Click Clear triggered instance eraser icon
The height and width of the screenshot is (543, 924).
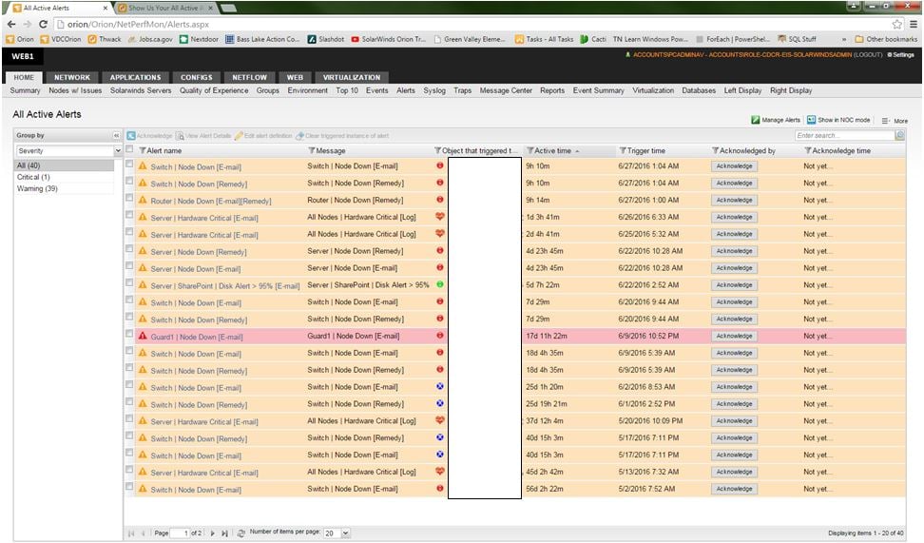click(299, 136)
